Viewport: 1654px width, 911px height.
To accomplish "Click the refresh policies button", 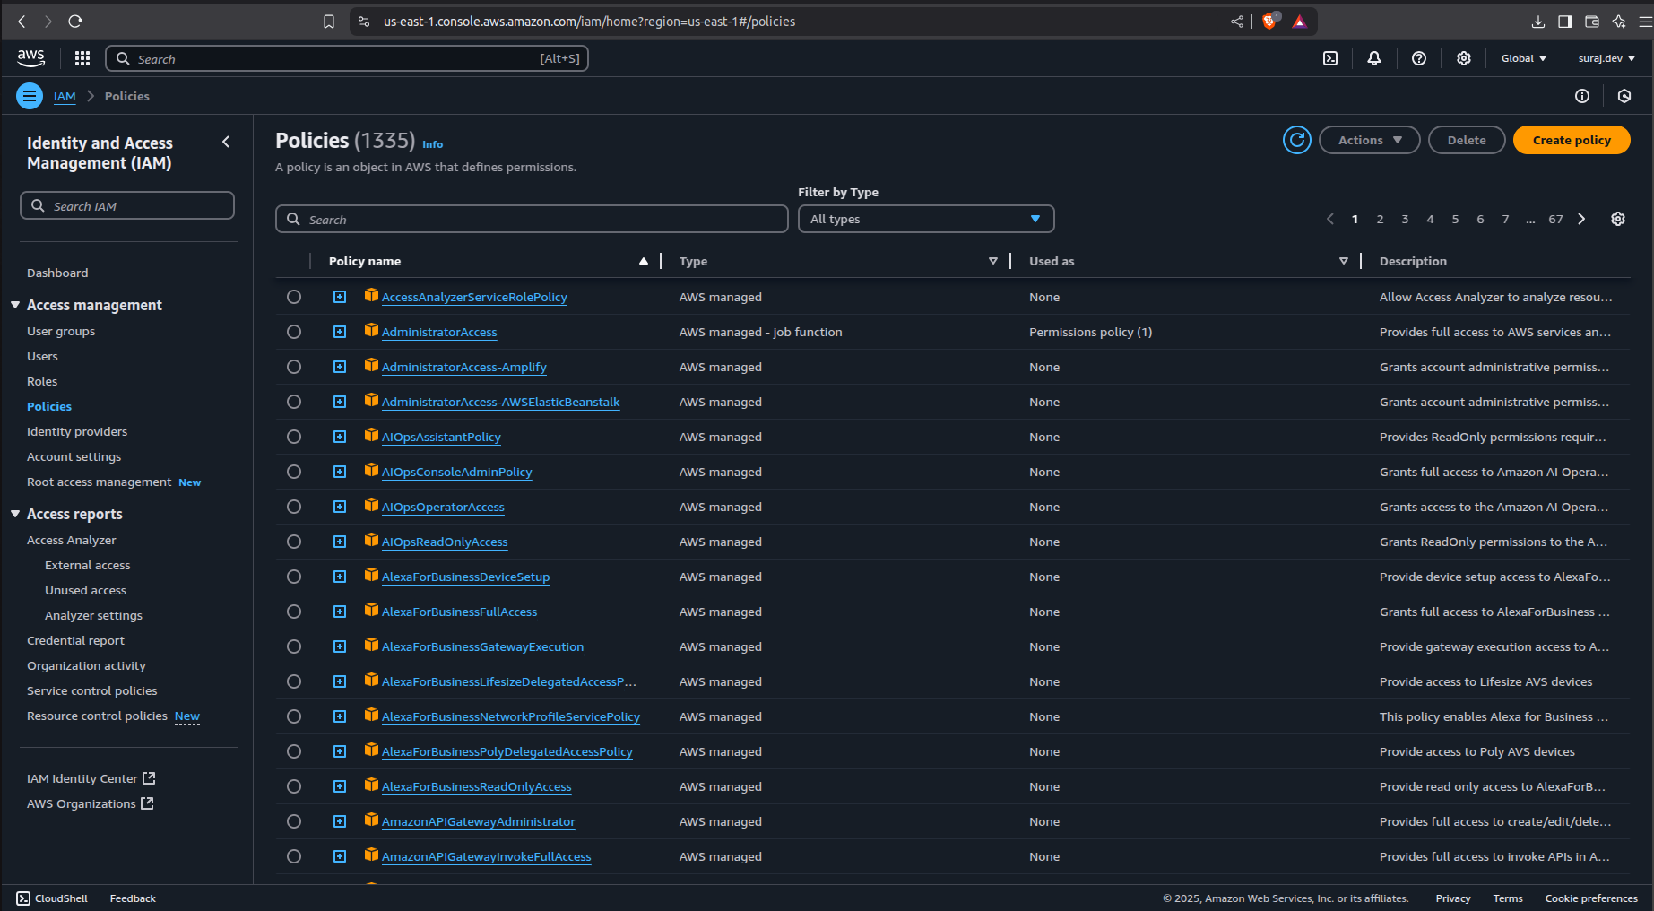I will (x=1296, y=140).
